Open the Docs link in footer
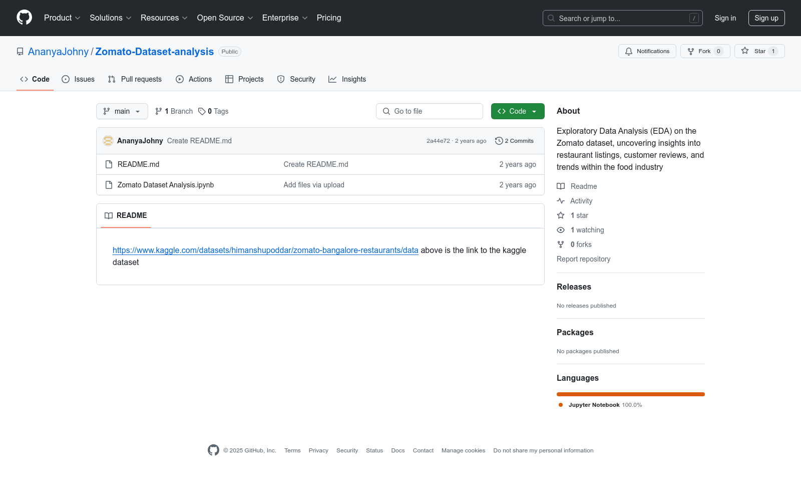The image size is (801, 501). (398, 450)
